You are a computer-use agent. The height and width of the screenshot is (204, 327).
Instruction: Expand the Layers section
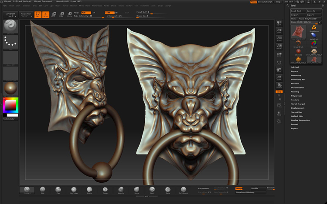(294, 71)
